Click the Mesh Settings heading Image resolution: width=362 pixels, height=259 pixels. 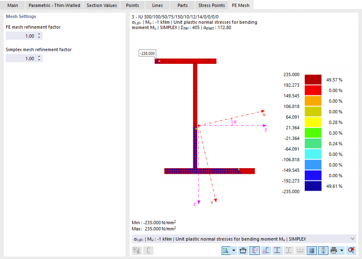click(21, 16)
